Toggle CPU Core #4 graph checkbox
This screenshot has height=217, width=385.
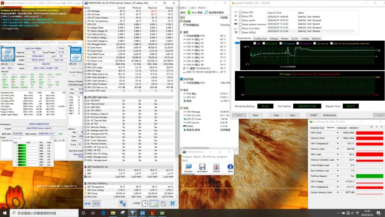click(314, 43)
